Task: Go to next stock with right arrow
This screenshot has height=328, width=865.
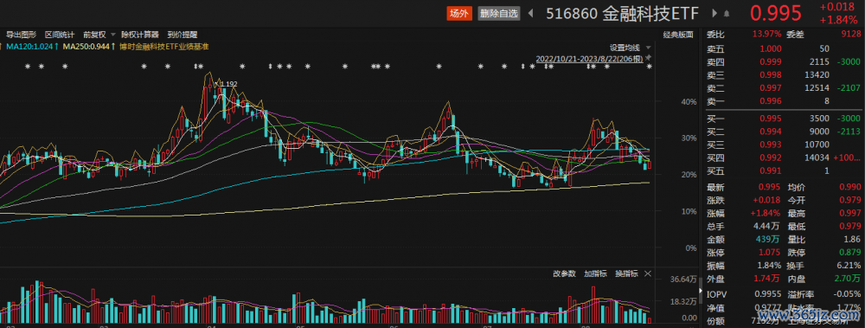Action: [x=715, y=13]
